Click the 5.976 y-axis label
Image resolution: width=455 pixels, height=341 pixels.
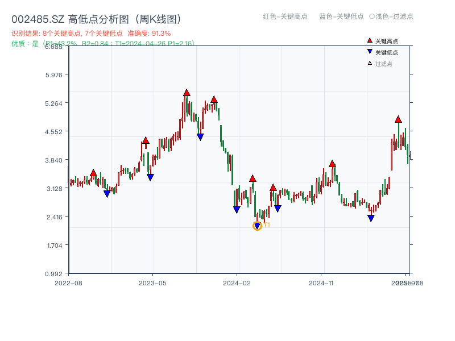(x=53, y=75)
